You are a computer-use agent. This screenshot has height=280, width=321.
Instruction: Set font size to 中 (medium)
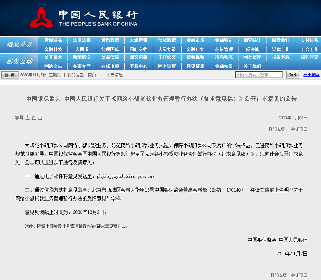coord(34,118)
